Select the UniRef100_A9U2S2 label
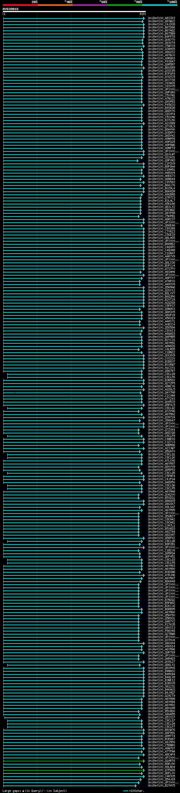The image size is (180, 793). click(161, 52)
